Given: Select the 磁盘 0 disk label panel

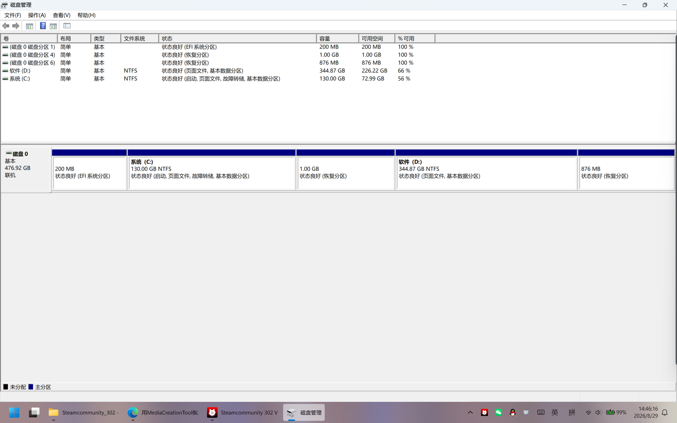Looking at the screenshot, I should tap(26, 170).
